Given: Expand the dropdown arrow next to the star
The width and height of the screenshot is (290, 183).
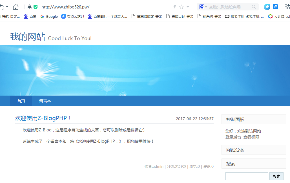Looking at the screenshot, I should pyautogui.click(x=187, y=7).
